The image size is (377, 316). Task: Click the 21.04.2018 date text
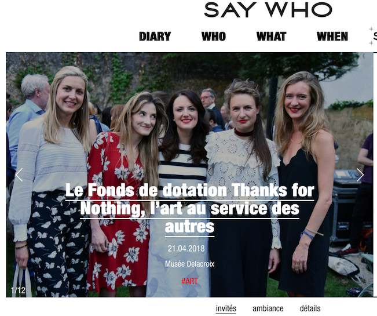coord(186,248)
